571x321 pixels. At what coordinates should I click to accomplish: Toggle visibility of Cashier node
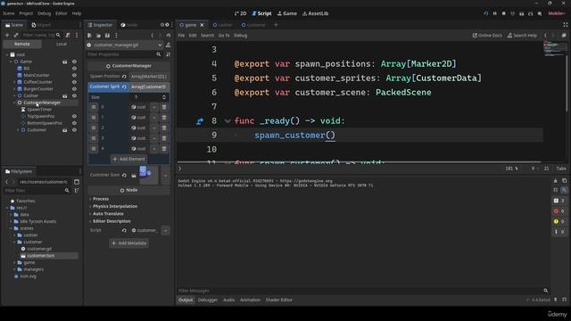(x=74, y=95)
